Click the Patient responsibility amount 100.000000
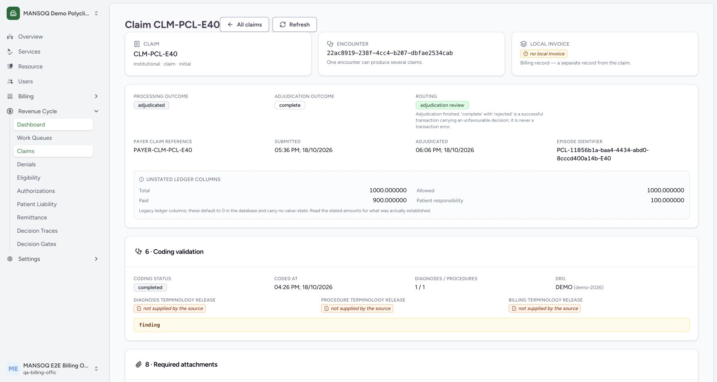Viewport: 717px width, 382px height. [667, 200]
